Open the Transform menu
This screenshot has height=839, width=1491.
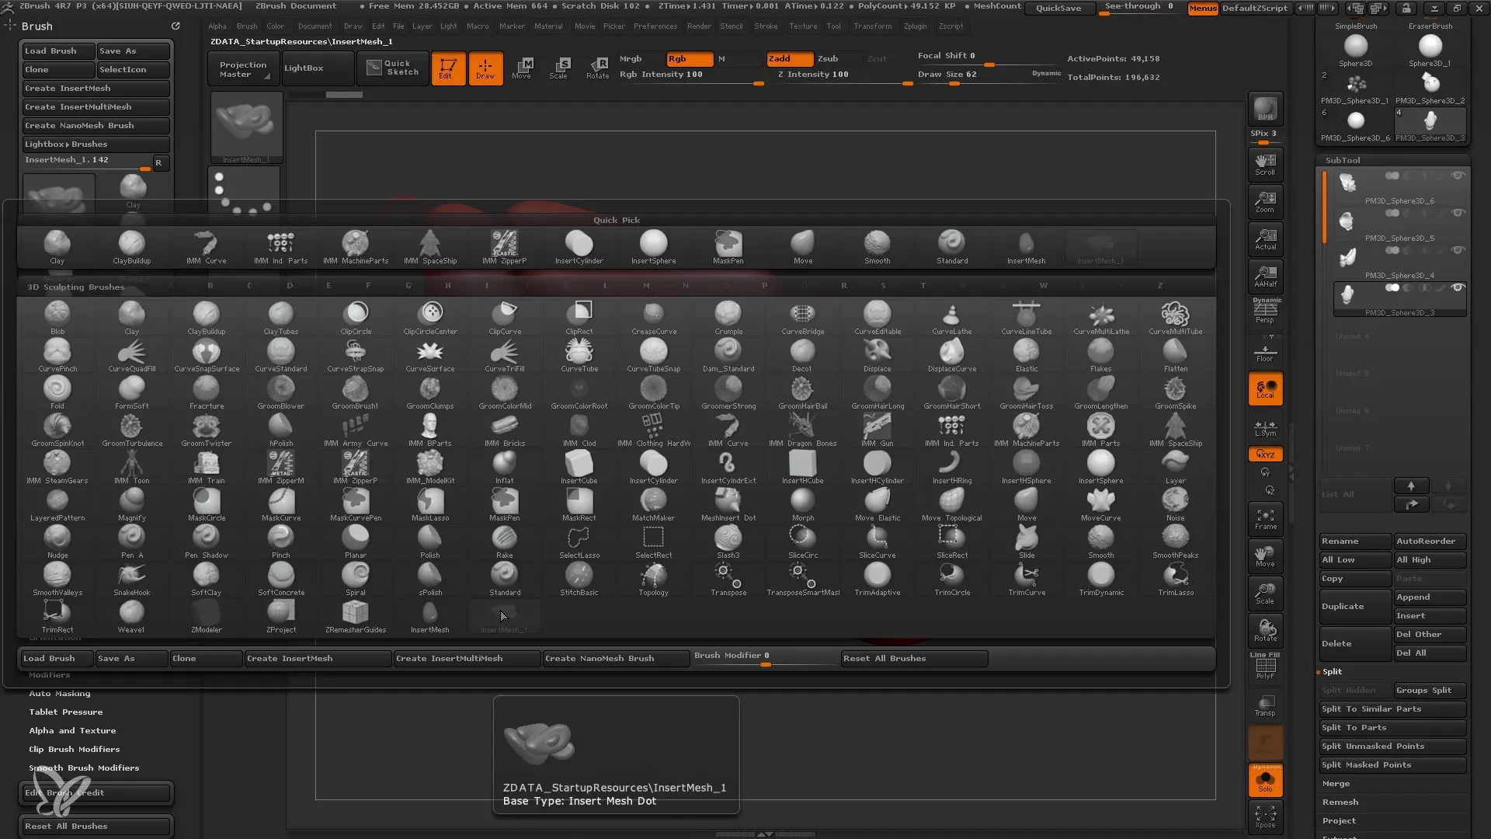coord(872,26)
